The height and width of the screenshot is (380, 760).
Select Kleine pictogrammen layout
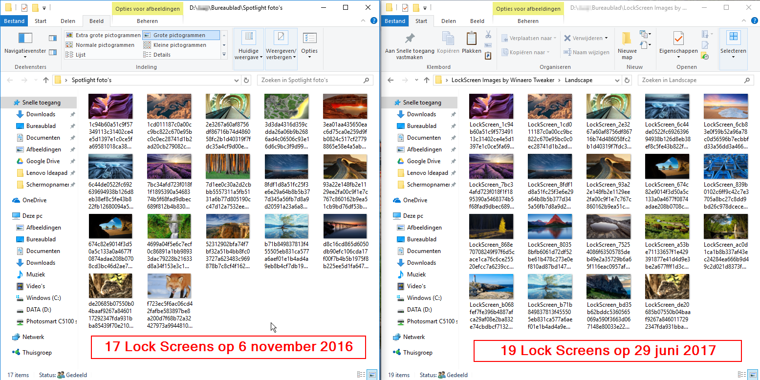coord(179,45)
